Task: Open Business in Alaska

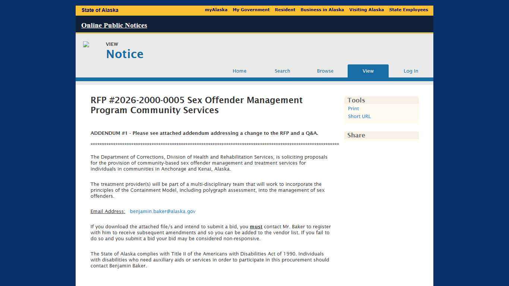Action: (x=322, y=10)
